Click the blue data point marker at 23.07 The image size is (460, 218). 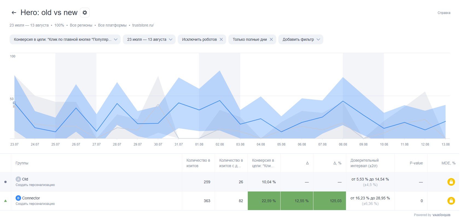point(14,103)
